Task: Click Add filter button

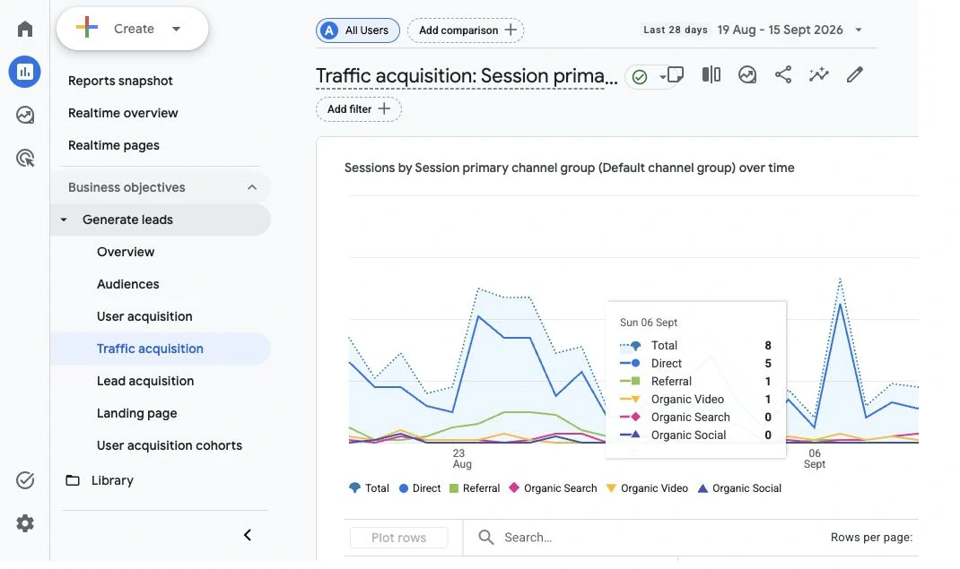Action: tap(359, 109)
